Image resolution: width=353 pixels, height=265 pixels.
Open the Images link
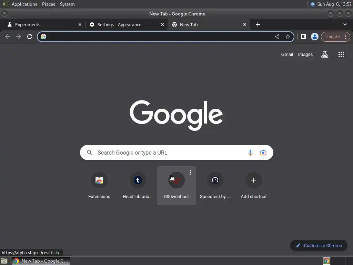click(305, 54)
